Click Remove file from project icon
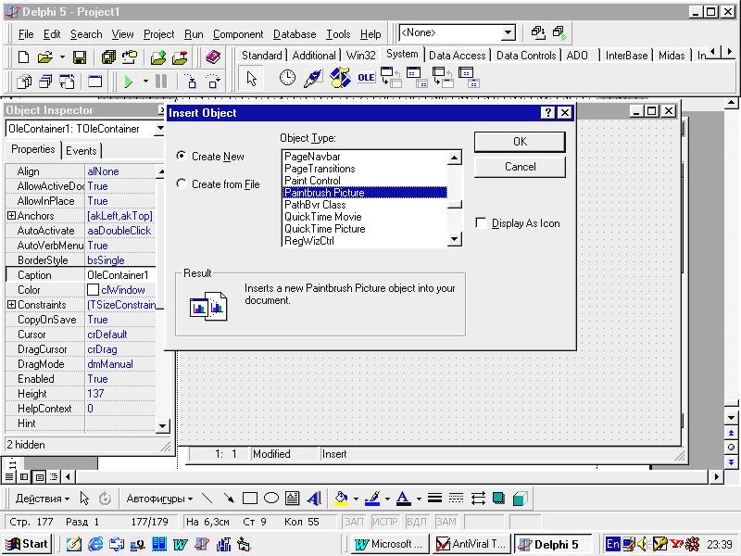The image size is (741, 556). tap(180, 57)
